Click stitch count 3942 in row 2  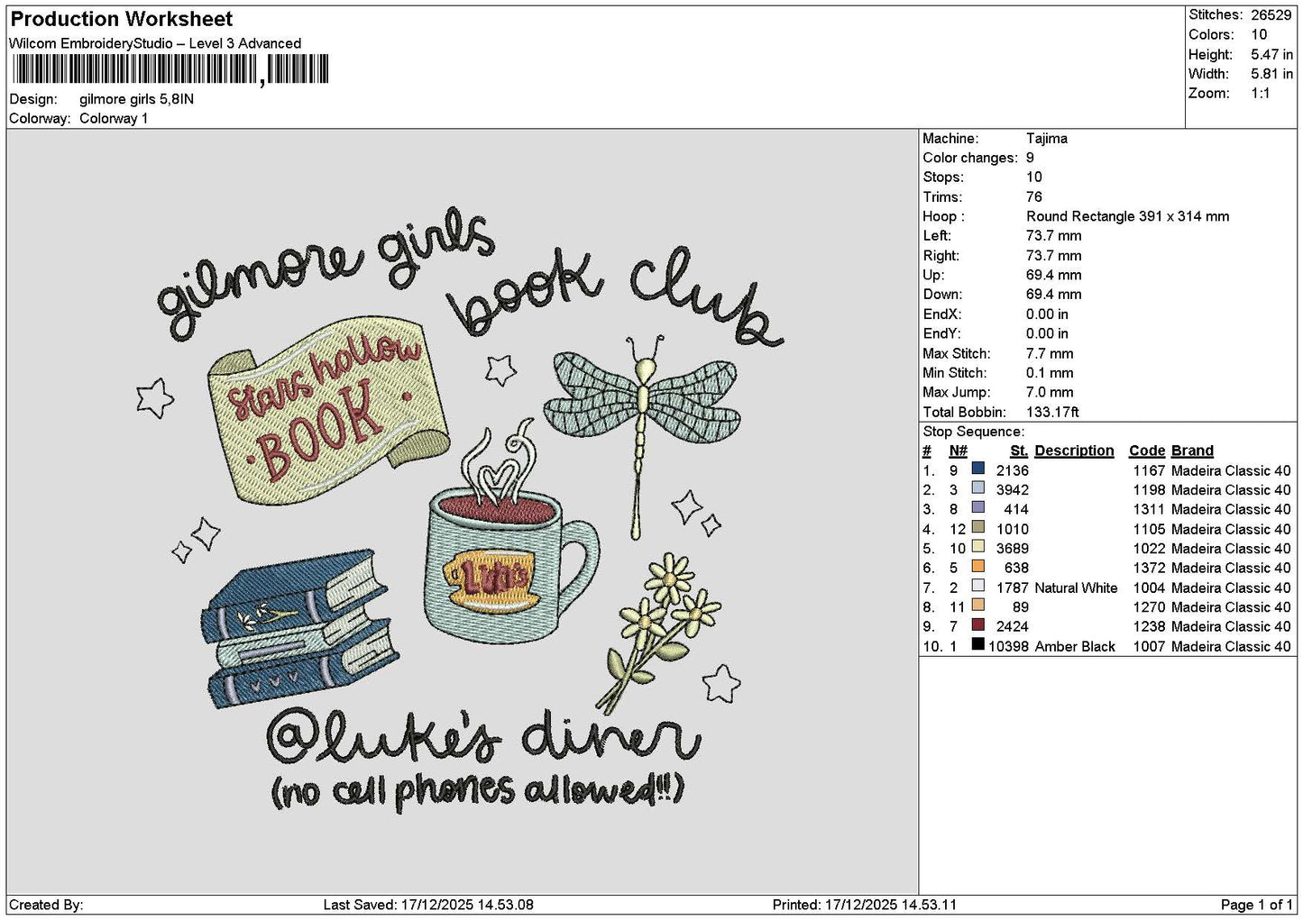pyautogui.click(x=1013, y=490)
